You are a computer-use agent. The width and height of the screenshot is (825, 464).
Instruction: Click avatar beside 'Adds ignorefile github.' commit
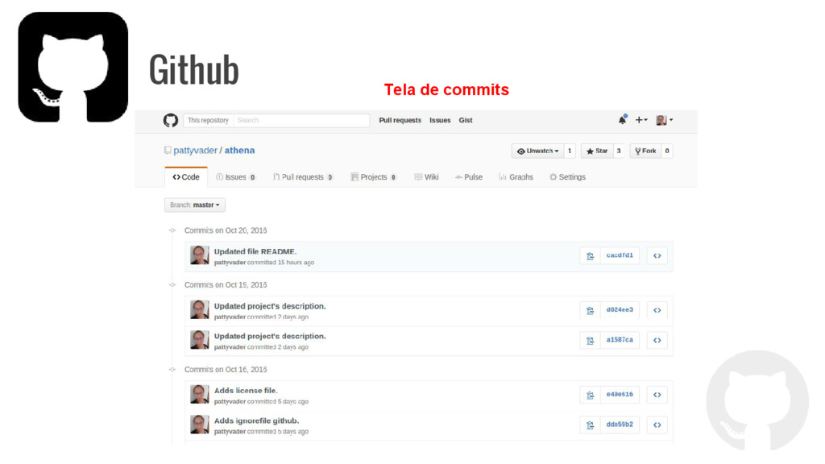click(200, 424)
